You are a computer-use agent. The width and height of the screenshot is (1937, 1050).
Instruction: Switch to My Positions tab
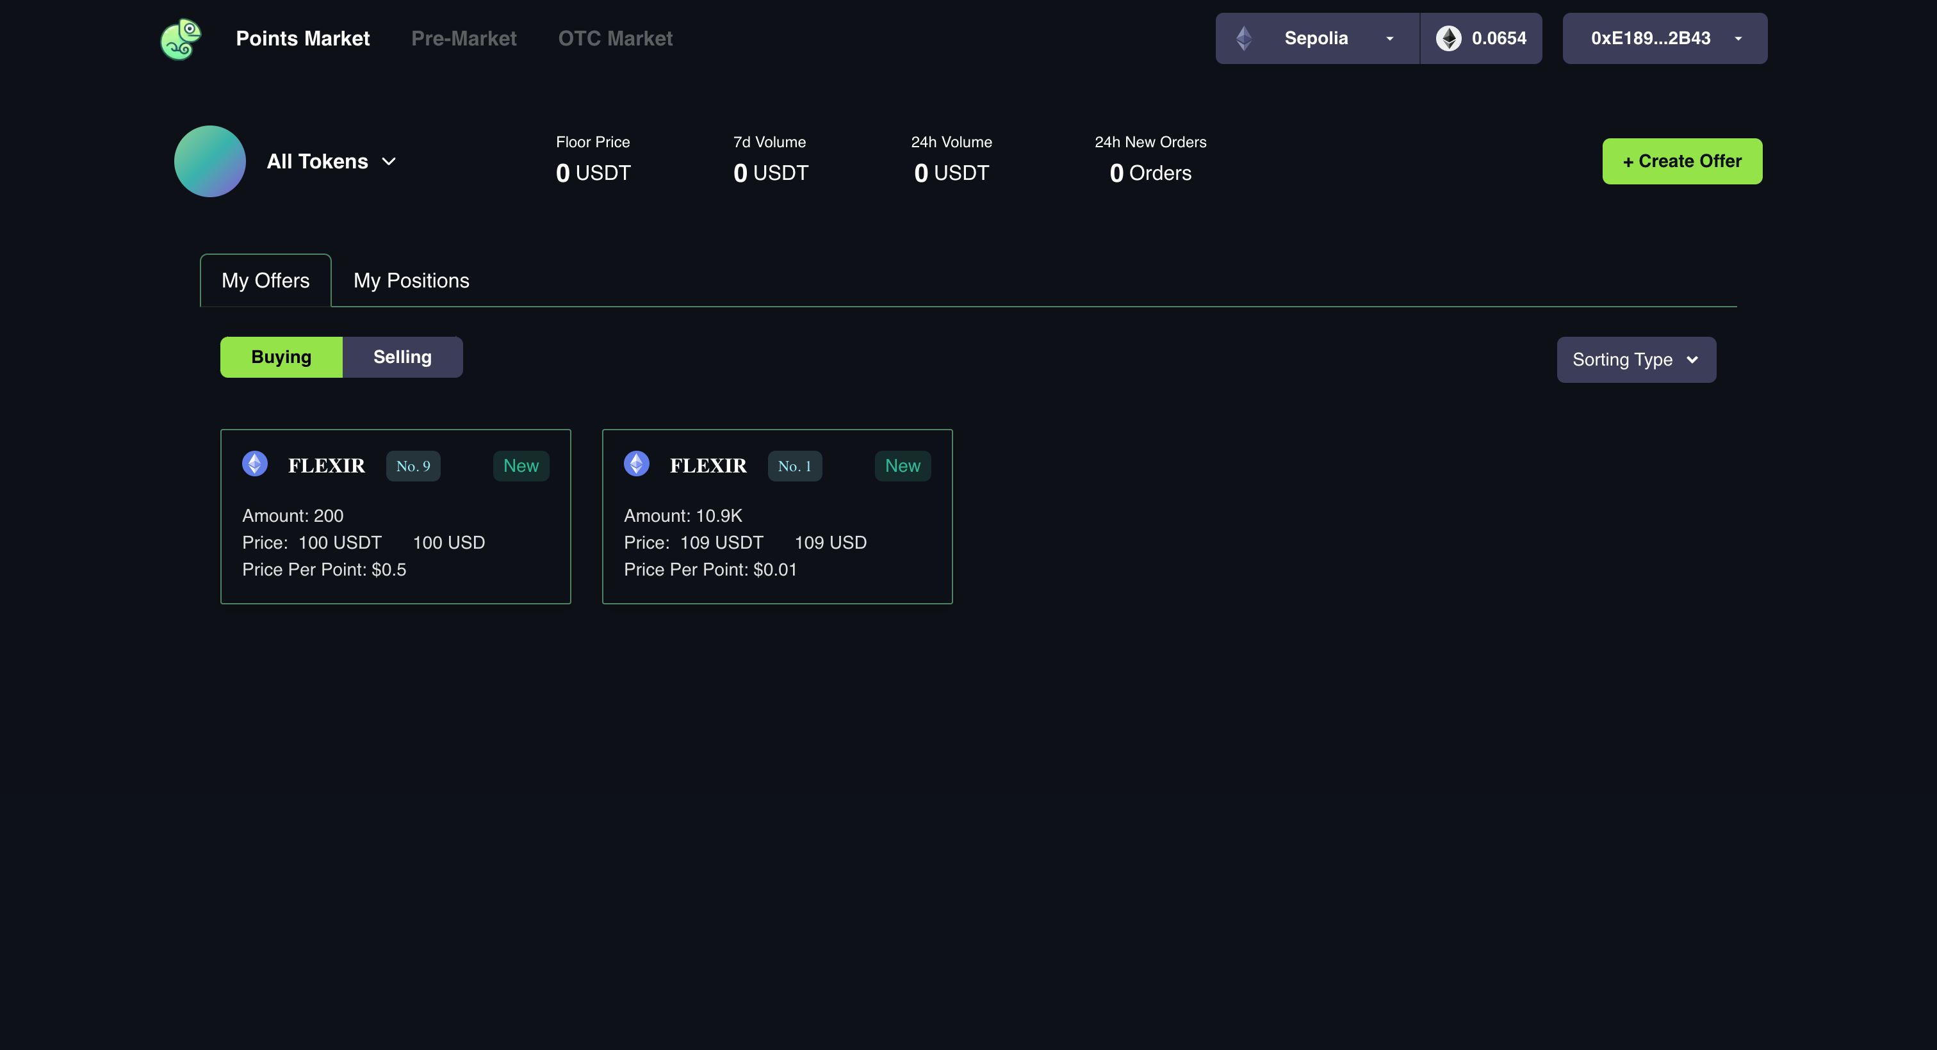click(411, 279)
